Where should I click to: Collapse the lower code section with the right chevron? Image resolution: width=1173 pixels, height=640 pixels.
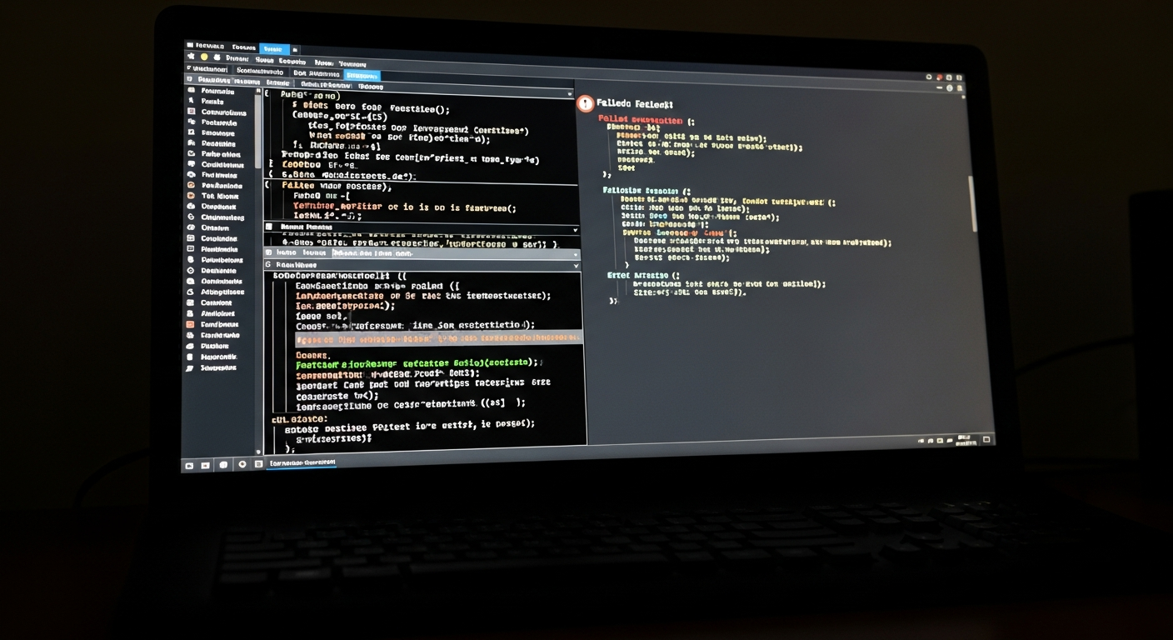coord(576,266)
